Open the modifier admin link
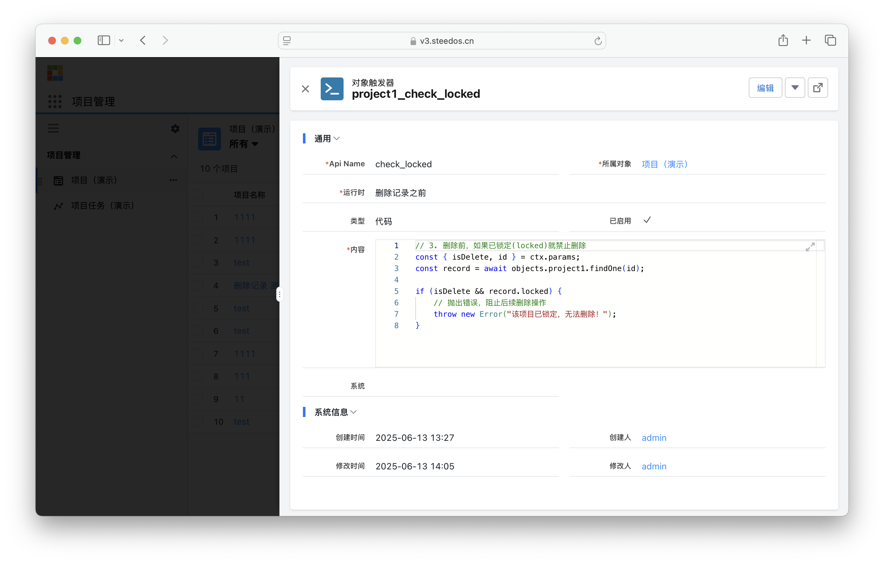This screenshot has width=884, height=563. [x=654, y=466]
